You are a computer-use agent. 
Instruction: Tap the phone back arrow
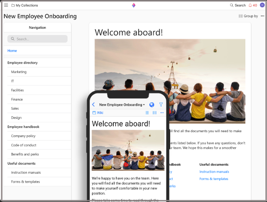93,104
